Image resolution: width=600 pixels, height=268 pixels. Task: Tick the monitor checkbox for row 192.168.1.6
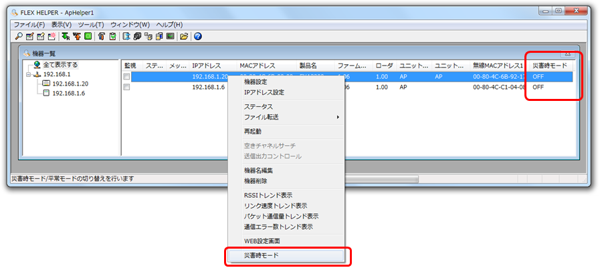click(x=126, y=87)
